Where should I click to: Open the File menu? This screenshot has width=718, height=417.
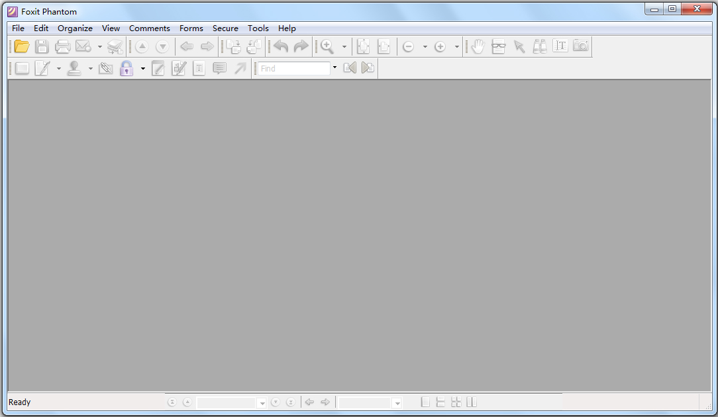click(19, 28)
